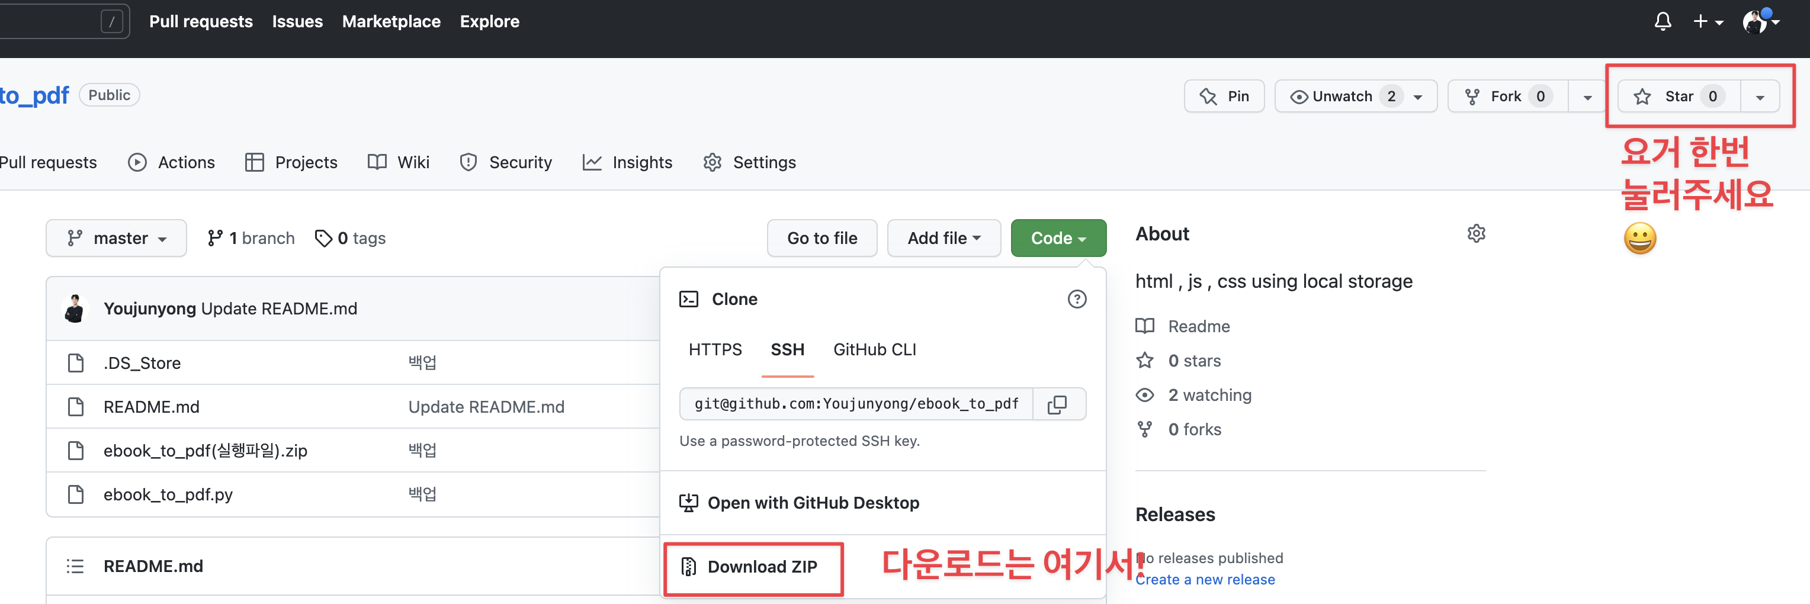The height and width of the screenshot is (604, 1810).
Task: Edit repository About details gear icon
Action: (x=1475, y=234)
